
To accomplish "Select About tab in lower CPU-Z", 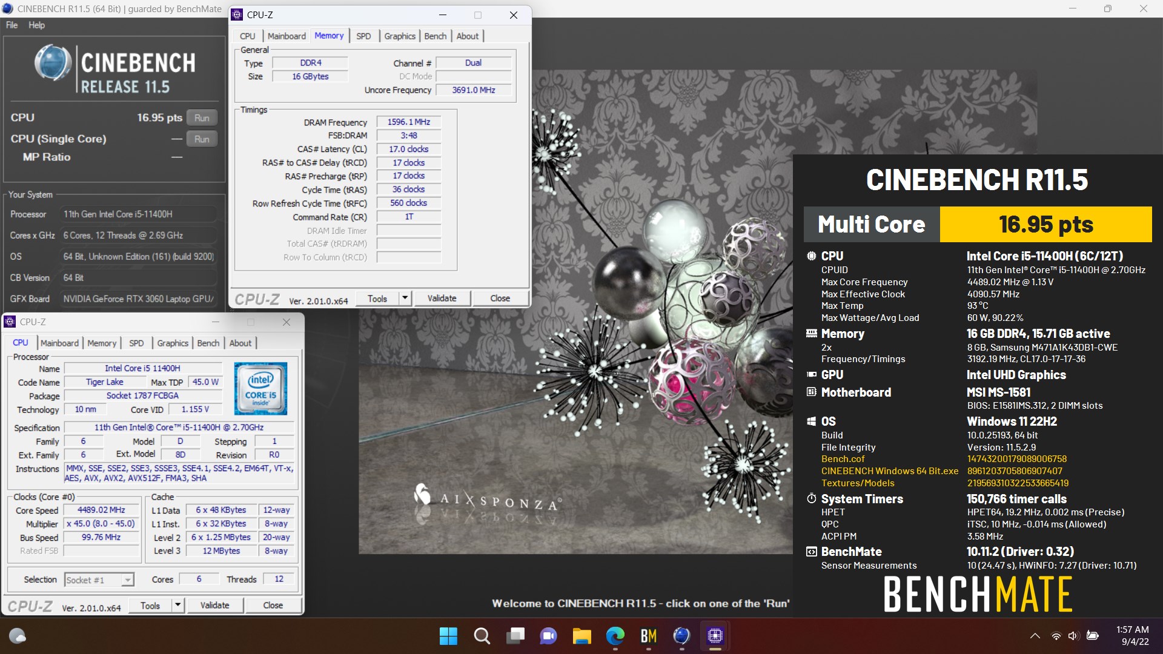I will tap(240, 343).
